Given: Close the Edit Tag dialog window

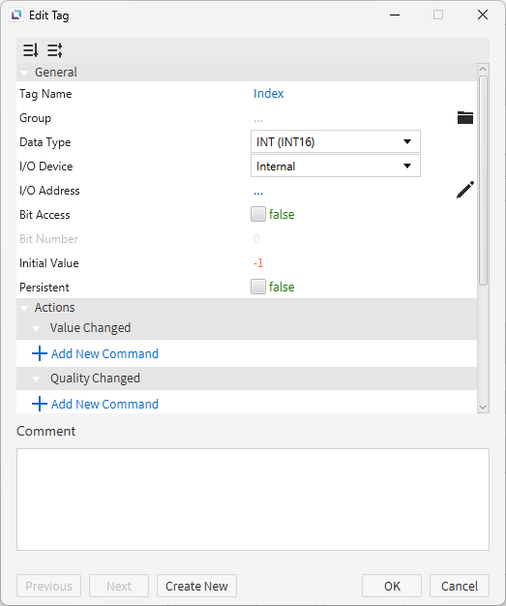Looking at the screenshot, I should pos(483,15).
